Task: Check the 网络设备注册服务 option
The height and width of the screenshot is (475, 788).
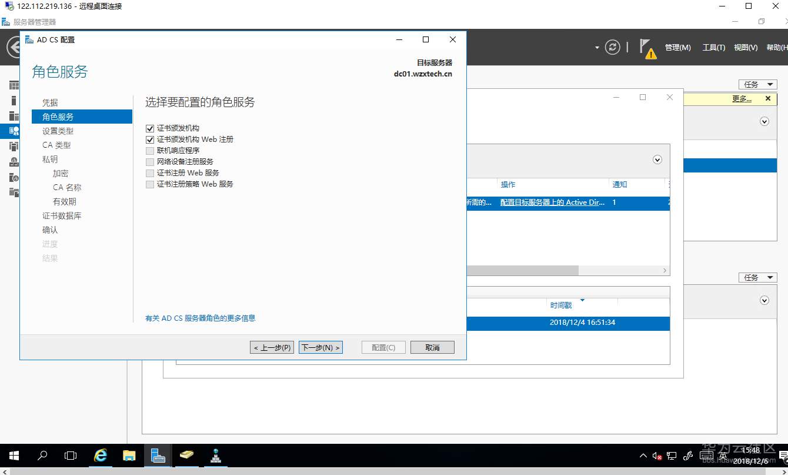Action: point(150,161)
